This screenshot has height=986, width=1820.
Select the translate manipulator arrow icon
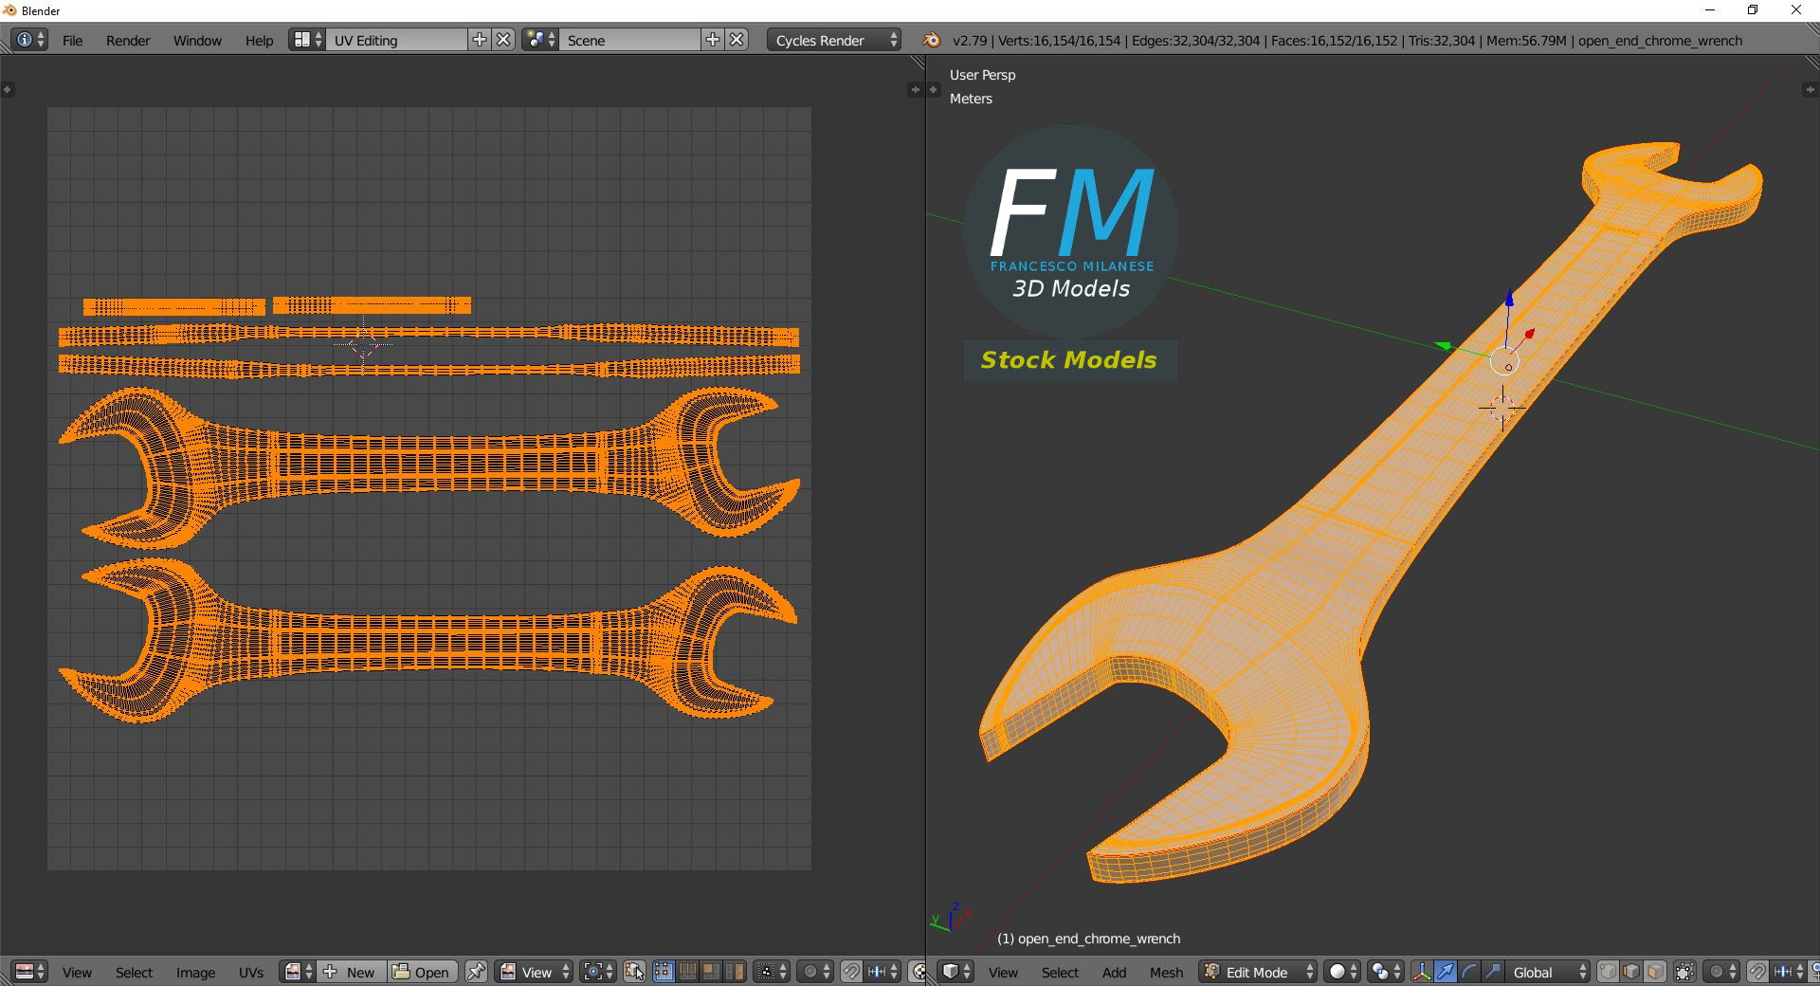[1446, 972]
